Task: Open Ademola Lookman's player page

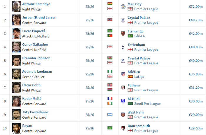Action: pos(37,71)
